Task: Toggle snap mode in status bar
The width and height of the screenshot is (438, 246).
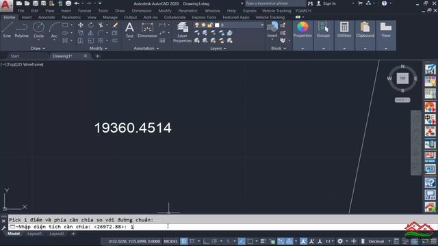Action: [x=192, y=241]
